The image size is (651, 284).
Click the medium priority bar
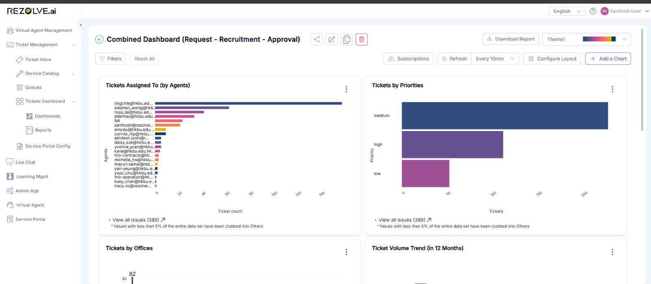click(505, 116)
